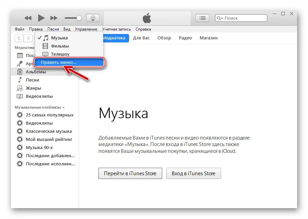This screenshot has width=308, height=219.
Task: Click the artists microphone icon
Action: pos(20,63)
